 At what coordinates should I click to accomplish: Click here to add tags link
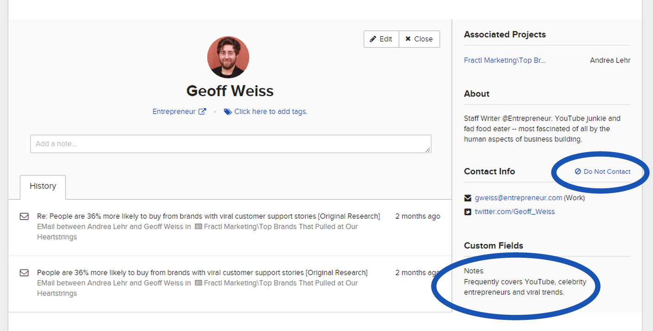coord(271,111)
